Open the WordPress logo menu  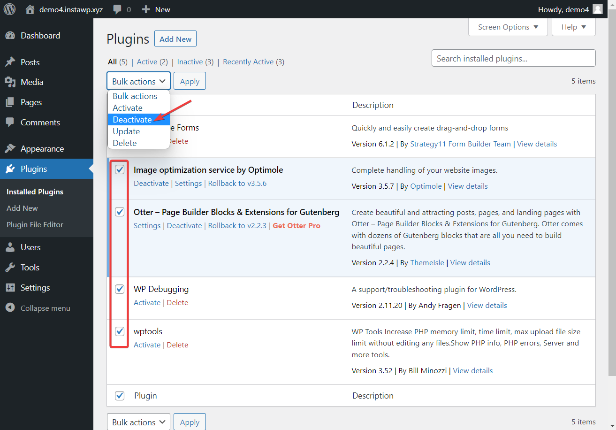[x=9, y=9]
